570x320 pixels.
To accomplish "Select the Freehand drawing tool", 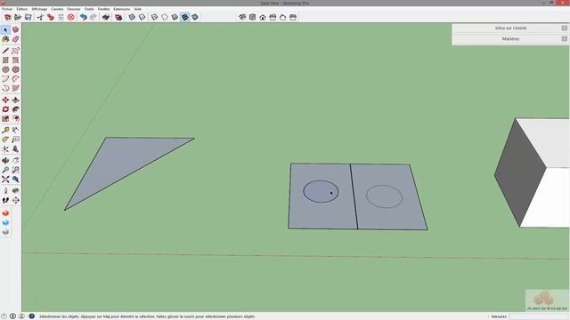I will (x=15, y=51).
